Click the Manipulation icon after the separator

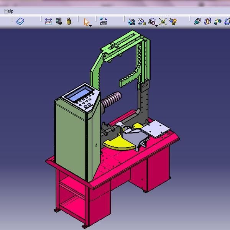pos(131,21)
